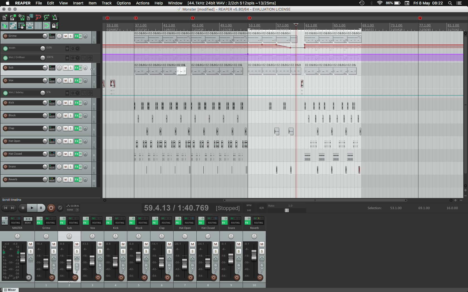
Task: Click ROUTE button on Grime track
Action: point(52,36)
